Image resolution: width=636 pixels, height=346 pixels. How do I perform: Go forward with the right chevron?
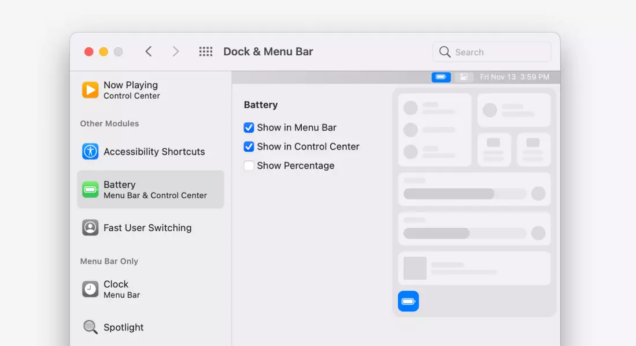click(x=175, y=51)
